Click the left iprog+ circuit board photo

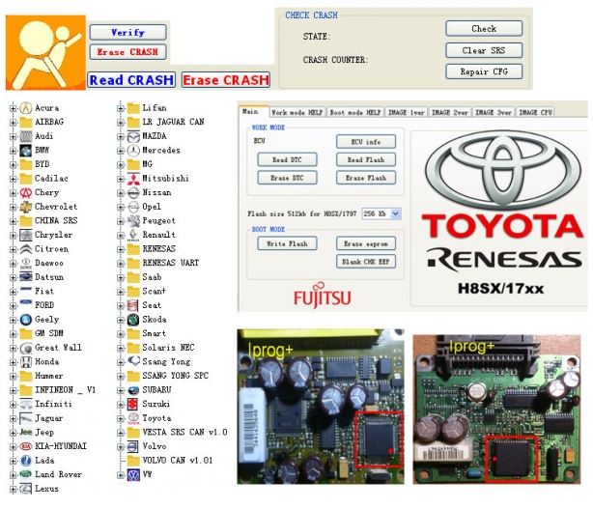[318, 406]
